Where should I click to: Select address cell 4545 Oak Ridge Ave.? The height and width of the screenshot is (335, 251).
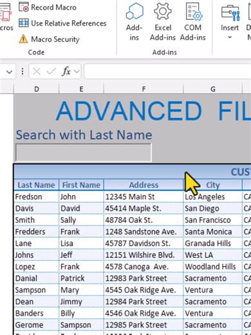coord(144,290)
